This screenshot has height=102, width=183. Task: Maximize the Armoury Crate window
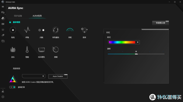coord(175,2)
